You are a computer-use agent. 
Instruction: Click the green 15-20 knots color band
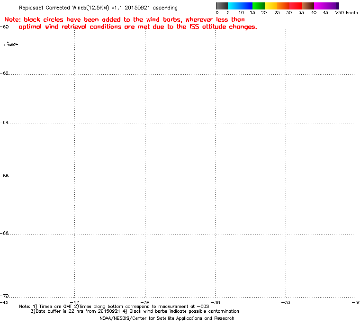click(x=259, y=6)
